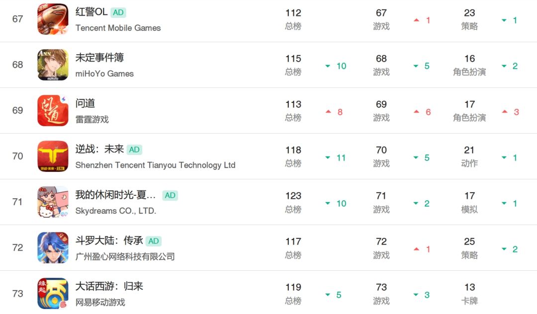Click 策略 rank 25 for 斗罗大陆

[x=469, y=248]
